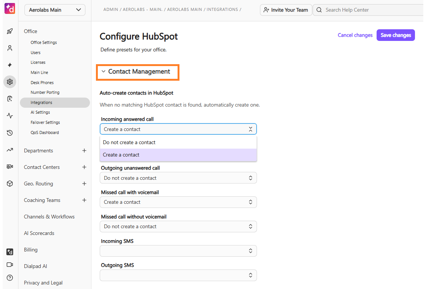Open the Missed call without voicemail dropdown
This screenshot has width=424, height=289.
(x=178, y=227)
